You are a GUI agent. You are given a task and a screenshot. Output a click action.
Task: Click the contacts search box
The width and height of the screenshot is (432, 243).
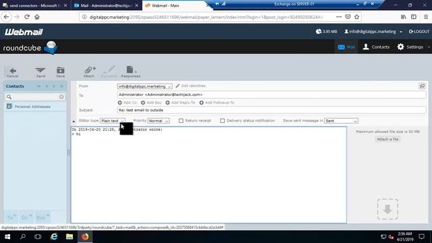35,97
